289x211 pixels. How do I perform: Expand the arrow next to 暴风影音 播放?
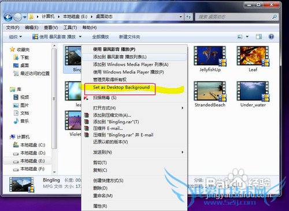pyautogui.click(x=80, y=37)
